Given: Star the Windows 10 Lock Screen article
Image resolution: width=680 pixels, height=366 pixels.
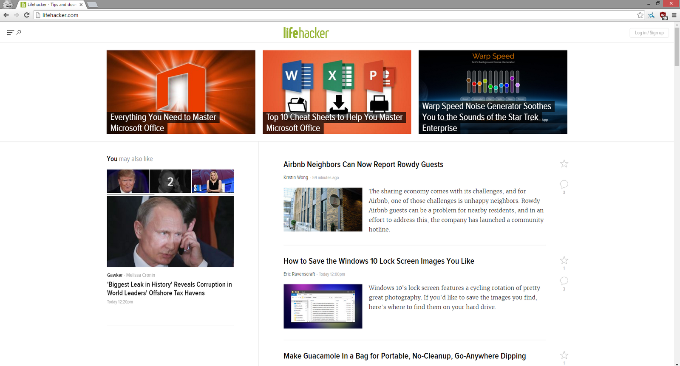Looking at the screenshot, I should pos(564,260).
